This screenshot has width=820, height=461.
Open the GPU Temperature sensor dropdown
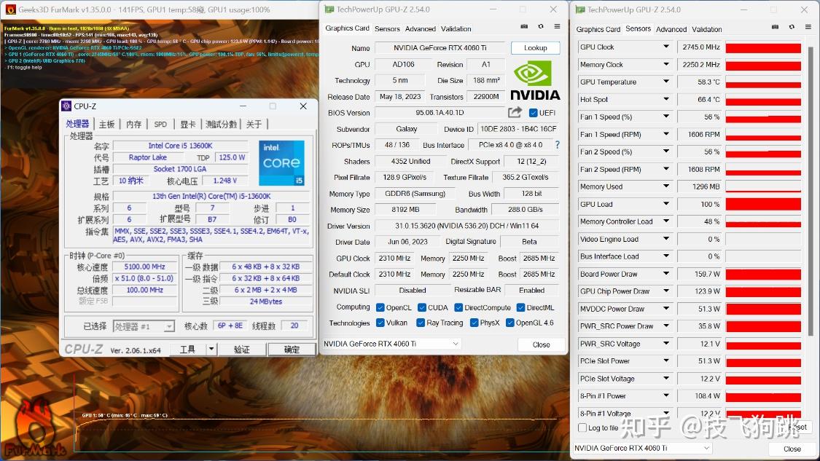[665, 82]
